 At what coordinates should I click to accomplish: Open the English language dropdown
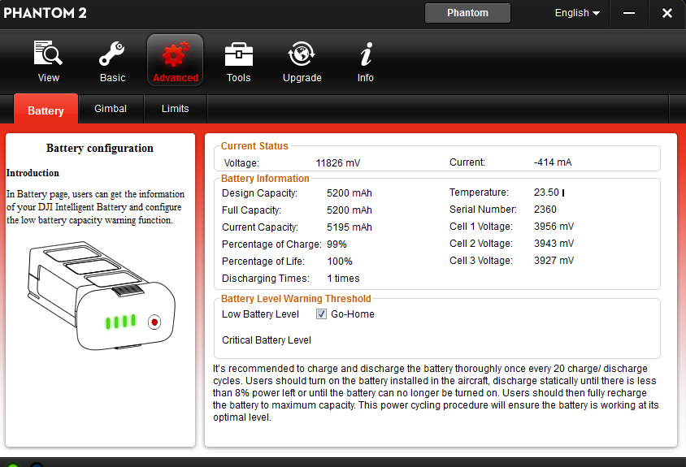coord(576,13)
